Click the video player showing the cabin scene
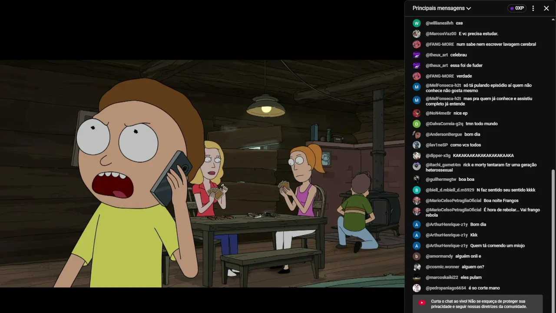The width and height of the screenshot is (556, 313). click(202, 173)
